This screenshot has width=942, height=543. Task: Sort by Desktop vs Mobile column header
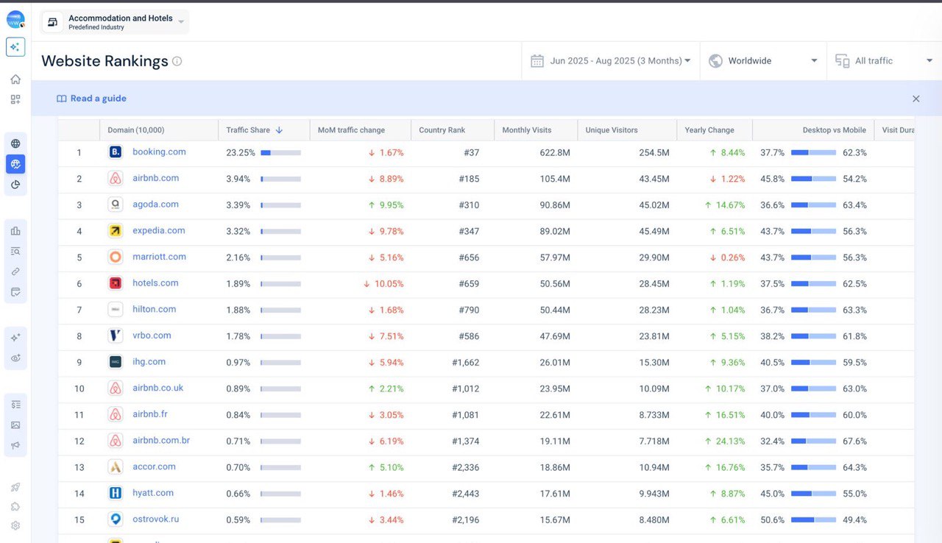[834, 130]
